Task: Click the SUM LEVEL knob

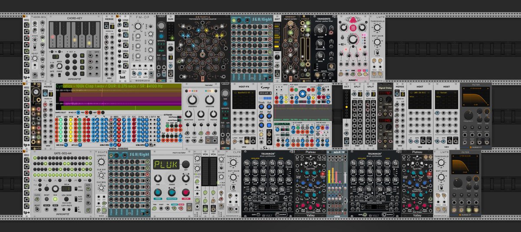Action: 171,48
